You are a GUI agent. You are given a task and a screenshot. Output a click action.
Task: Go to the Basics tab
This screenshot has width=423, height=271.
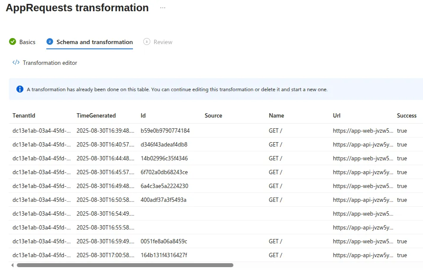pyautogui.click(x=27, y=42)
